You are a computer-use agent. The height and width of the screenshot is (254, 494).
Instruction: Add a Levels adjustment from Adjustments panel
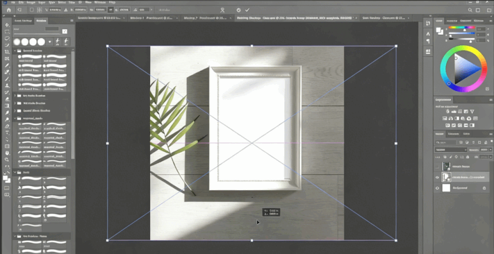(x=454, y=112)
